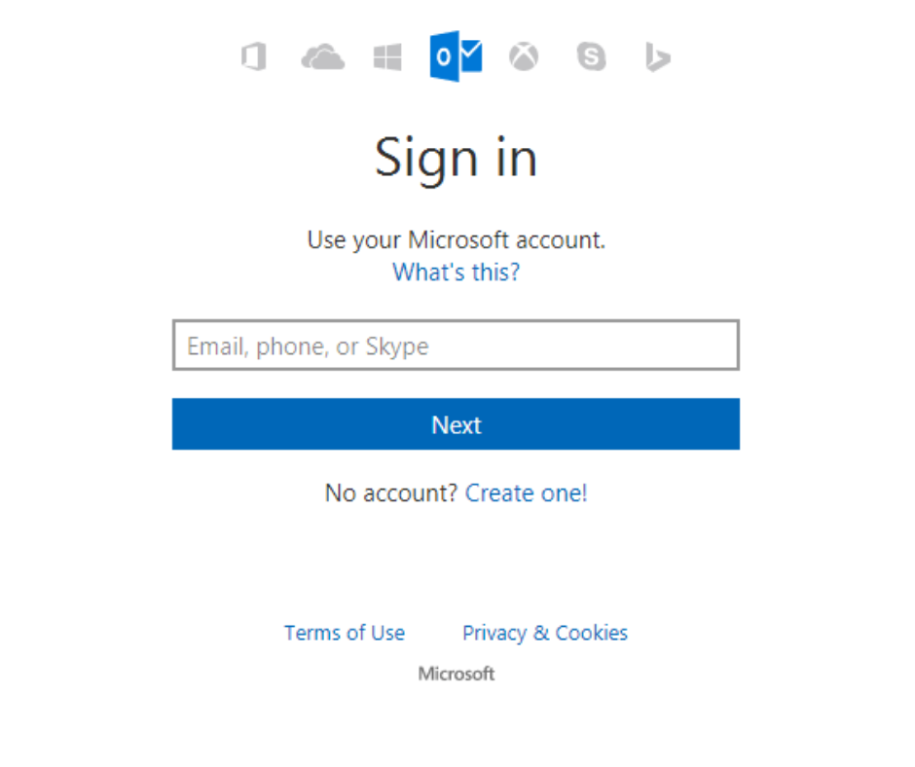Viewport: 915px width, 767px height.
Task: Click the Windows logo icon
Action: point(387,56)
